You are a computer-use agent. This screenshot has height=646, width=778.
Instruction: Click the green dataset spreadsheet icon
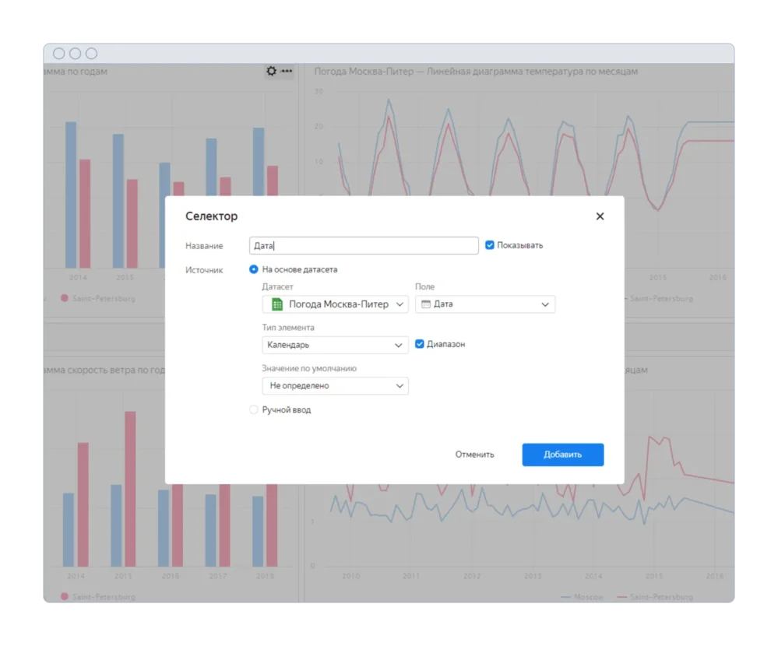[277, 304]
